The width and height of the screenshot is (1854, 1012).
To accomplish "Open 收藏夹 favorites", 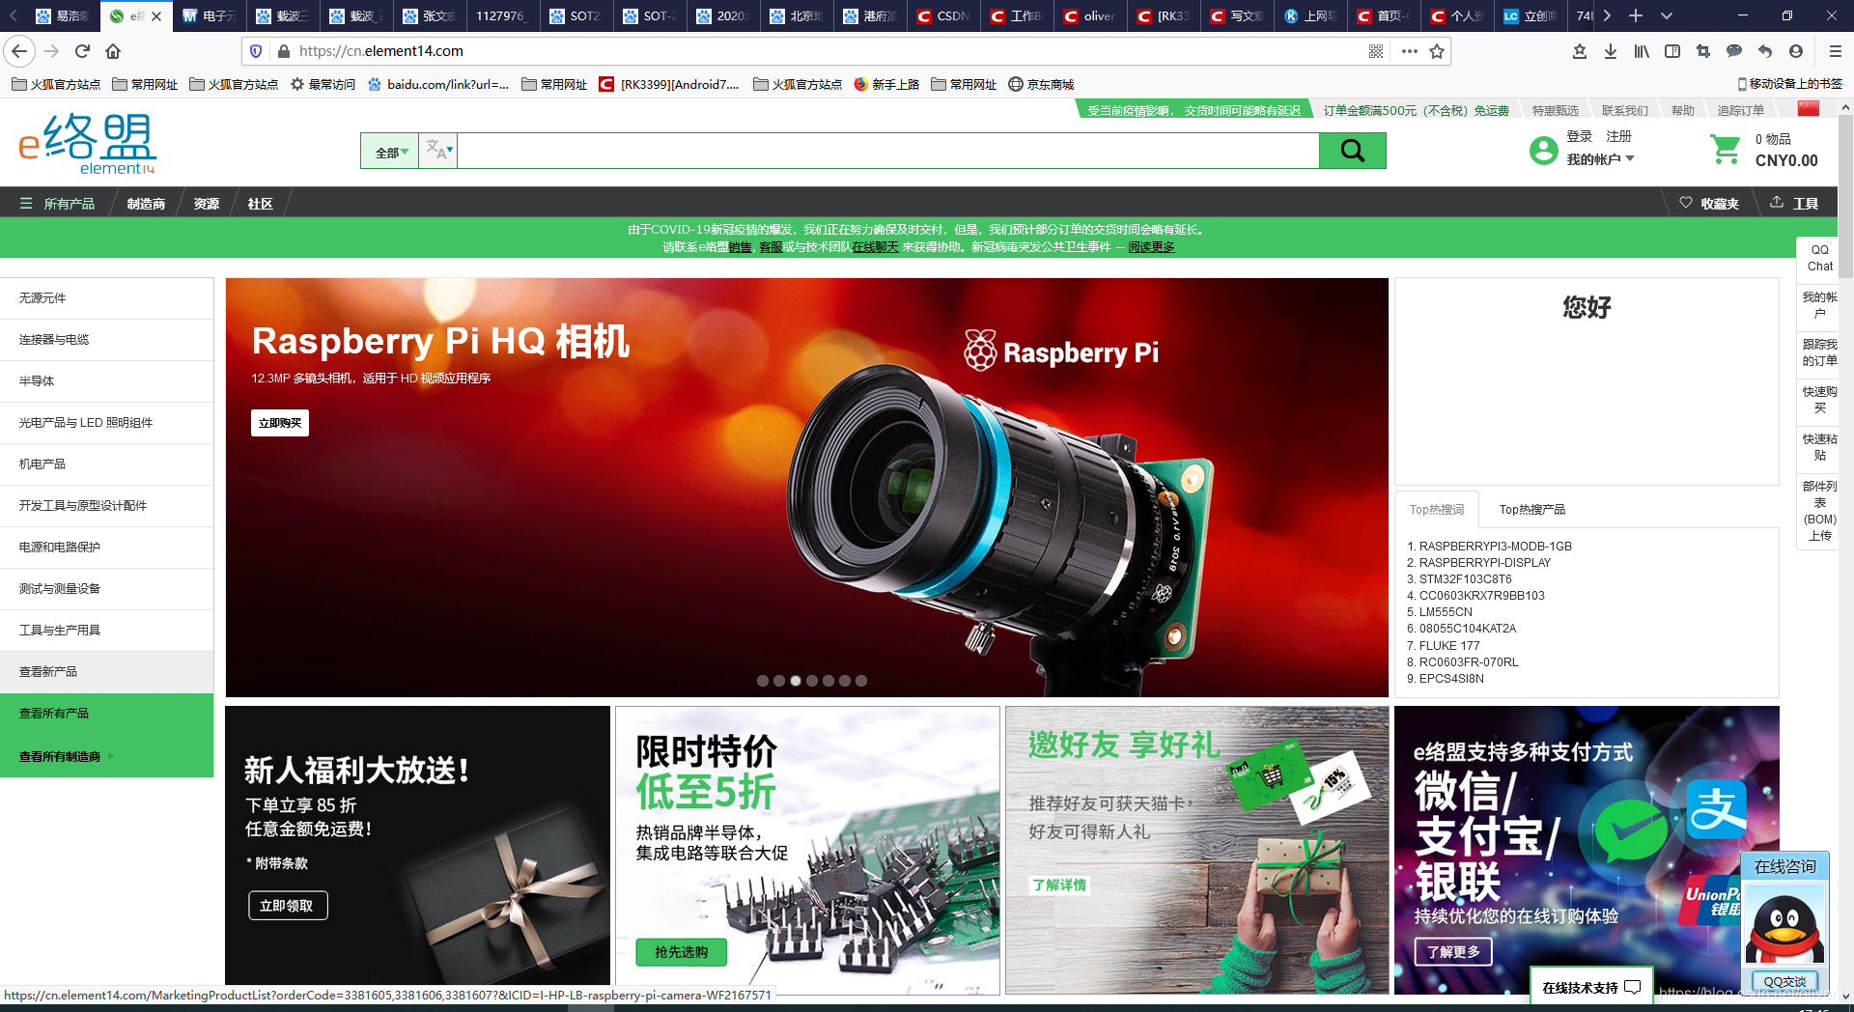I will pos(1709,204).
